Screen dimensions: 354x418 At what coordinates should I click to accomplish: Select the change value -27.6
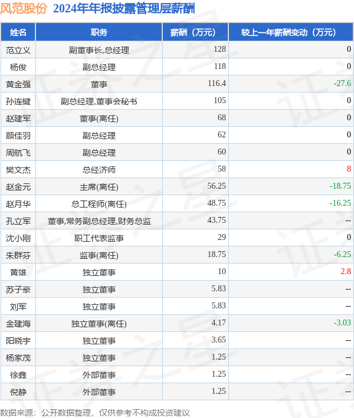coord(342,84)
